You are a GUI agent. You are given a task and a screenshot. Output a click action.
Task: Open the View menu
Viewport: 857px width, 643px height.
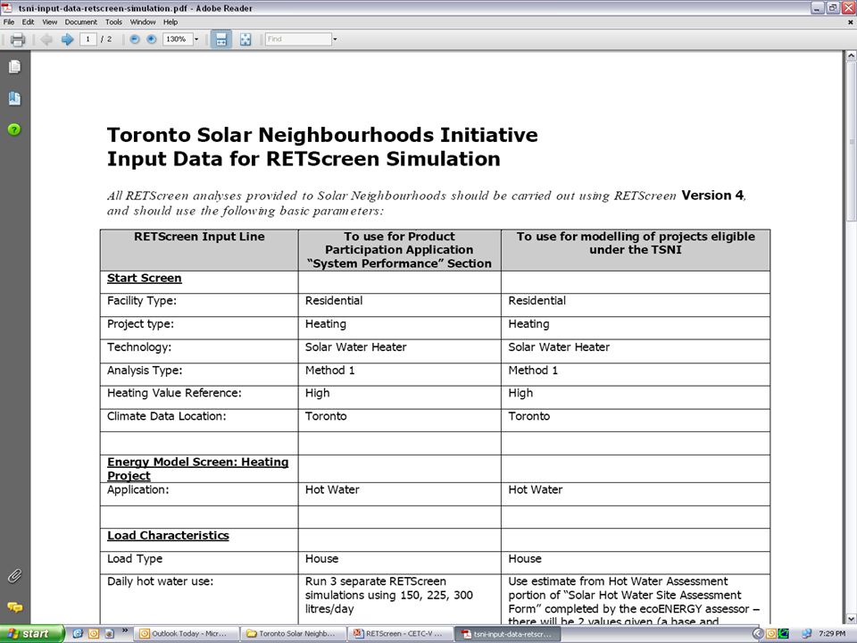pos(50,22)
